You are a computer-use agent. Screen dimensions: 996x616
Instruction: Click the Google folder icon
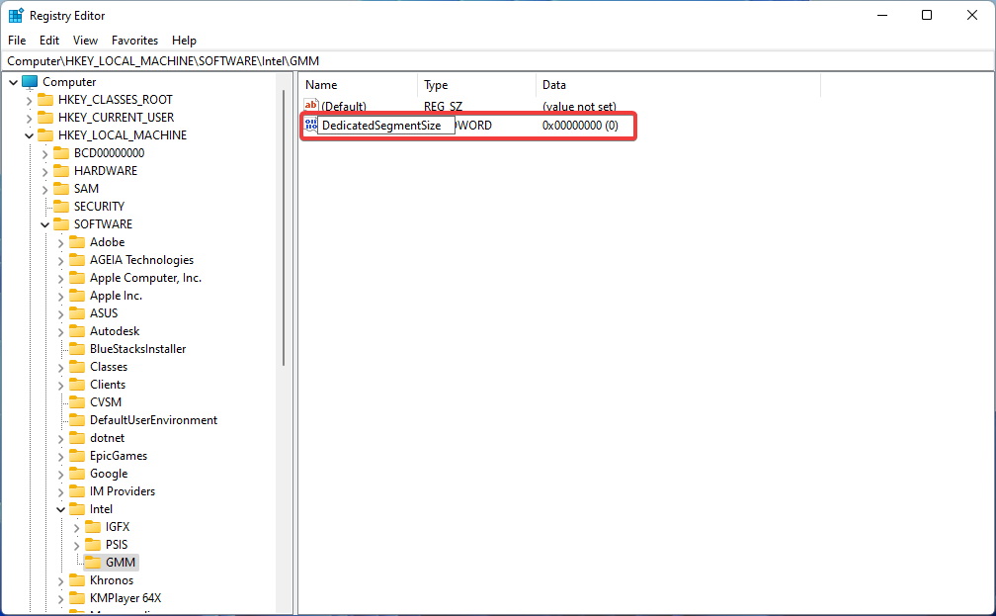(x=77, y=473)
